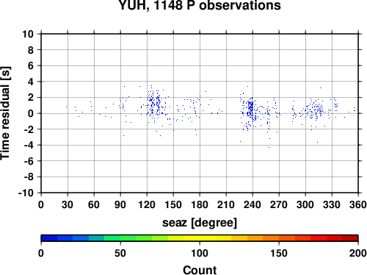Click the y-axis tick label 10

[28, 34]
